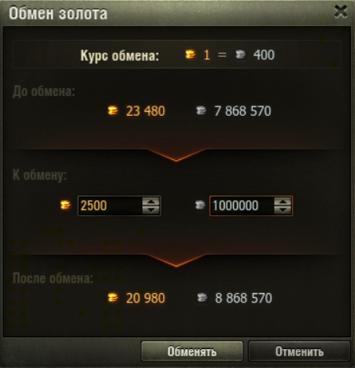This screenshot has width=355, height=368.
Task: Increase credits amount with up arrow
Action: (283, 201)
